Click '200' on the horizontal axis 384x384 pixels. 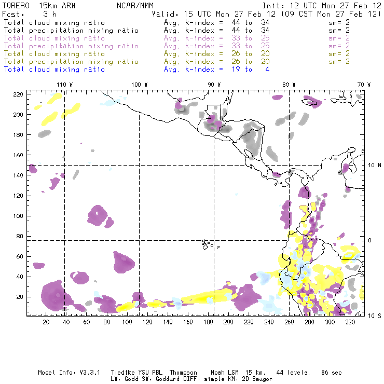click(x=228, y=322)
